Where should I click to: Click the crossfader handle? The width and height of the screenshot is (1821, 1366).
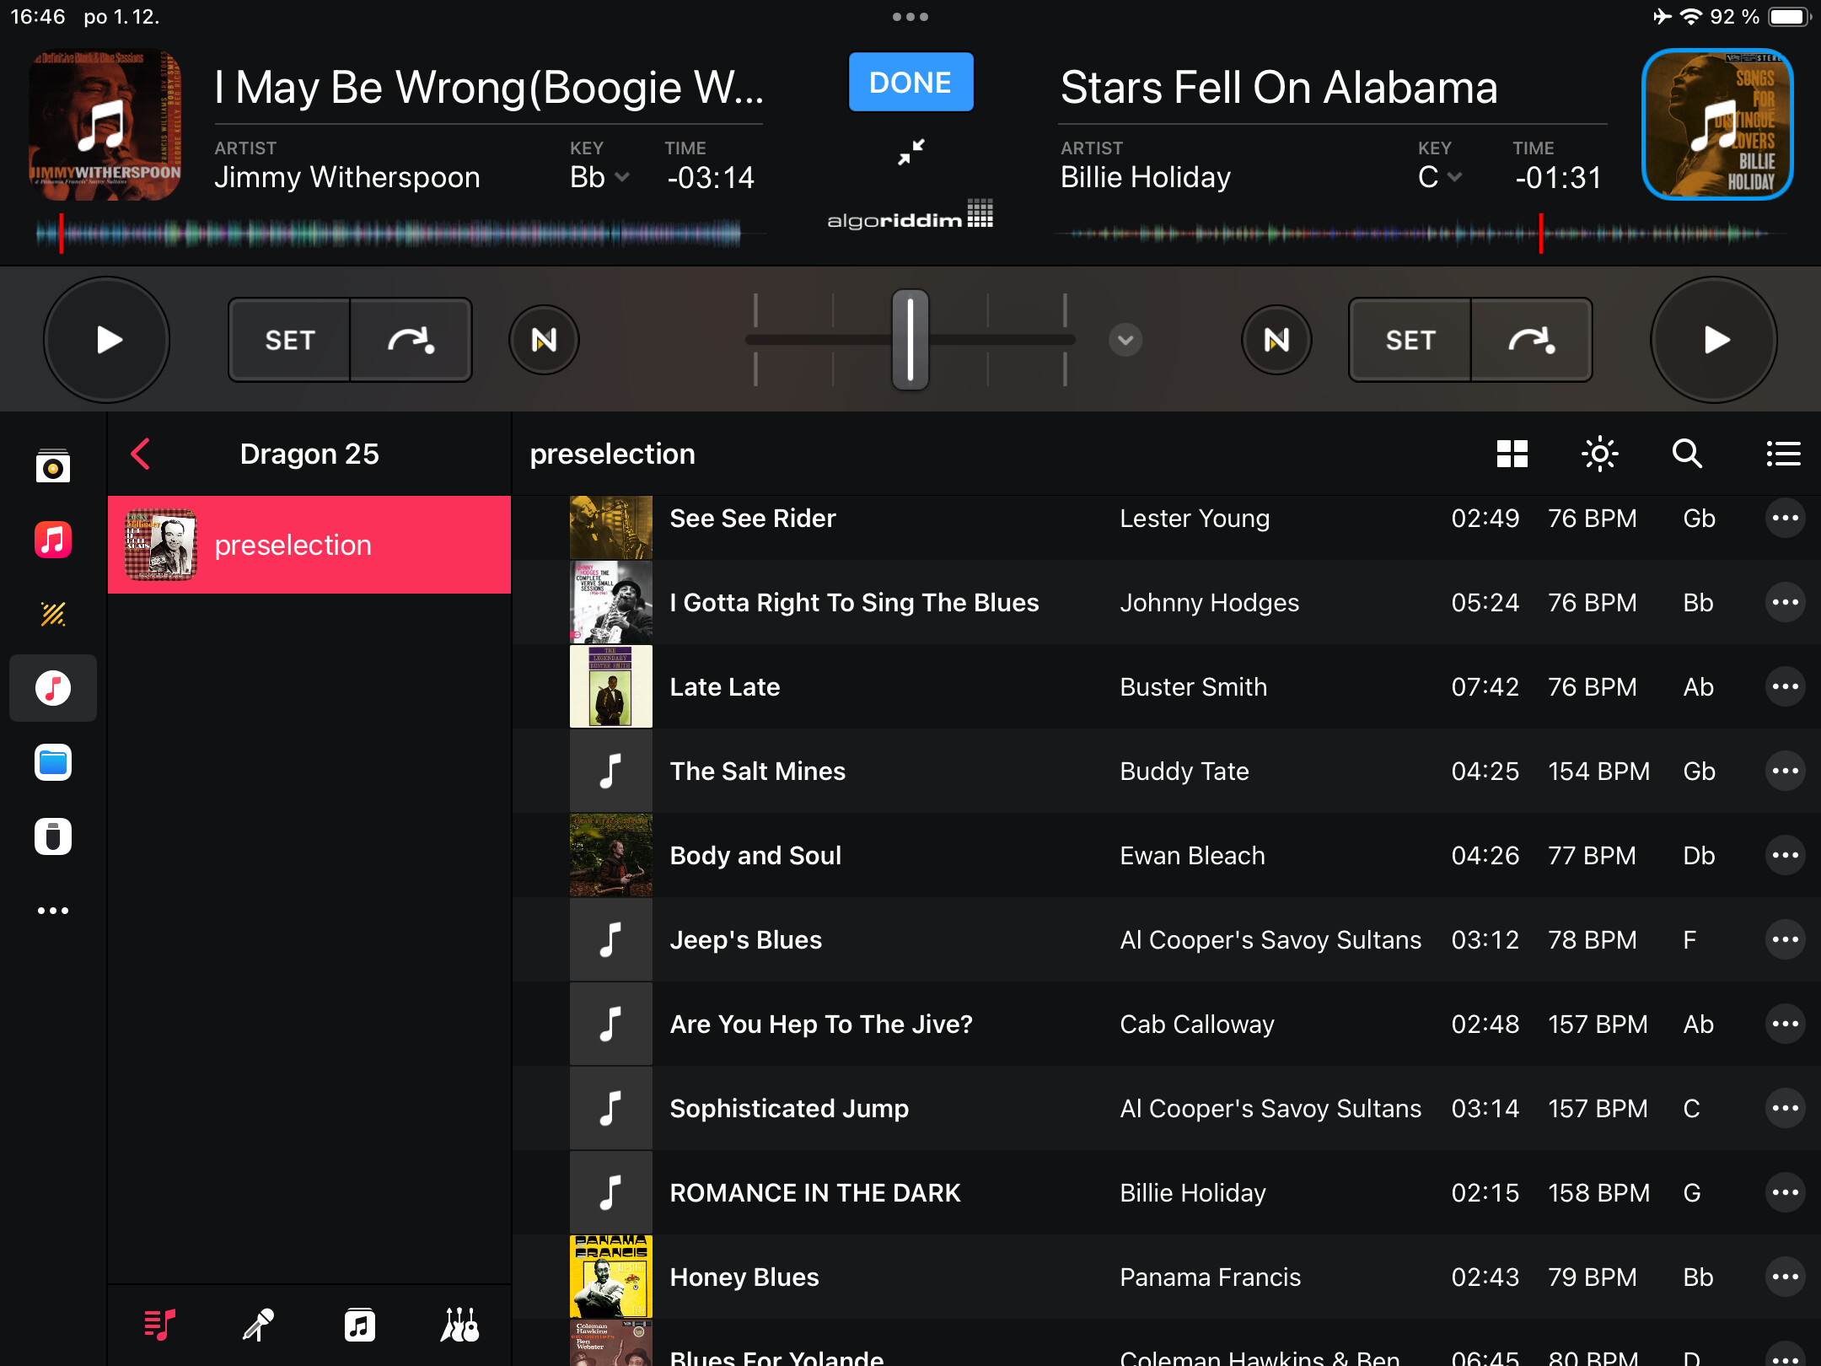(910, 340)
